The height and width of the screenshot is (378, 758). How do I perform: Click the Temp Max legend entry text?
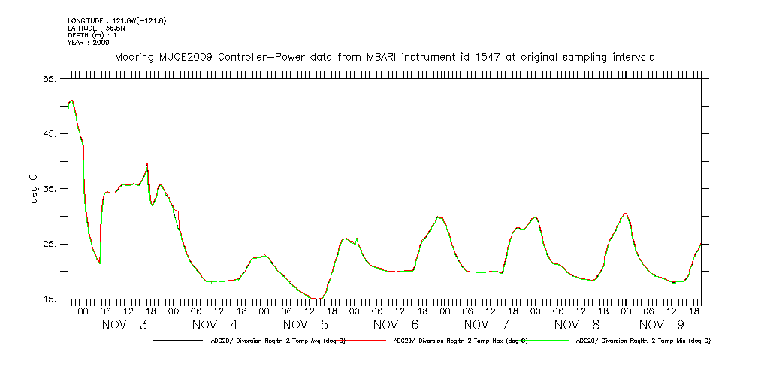461,340
